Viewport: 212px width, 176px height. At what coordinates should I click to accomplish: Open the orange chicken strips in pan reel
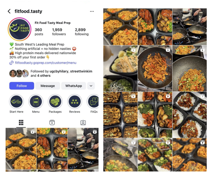click(155, 68)
